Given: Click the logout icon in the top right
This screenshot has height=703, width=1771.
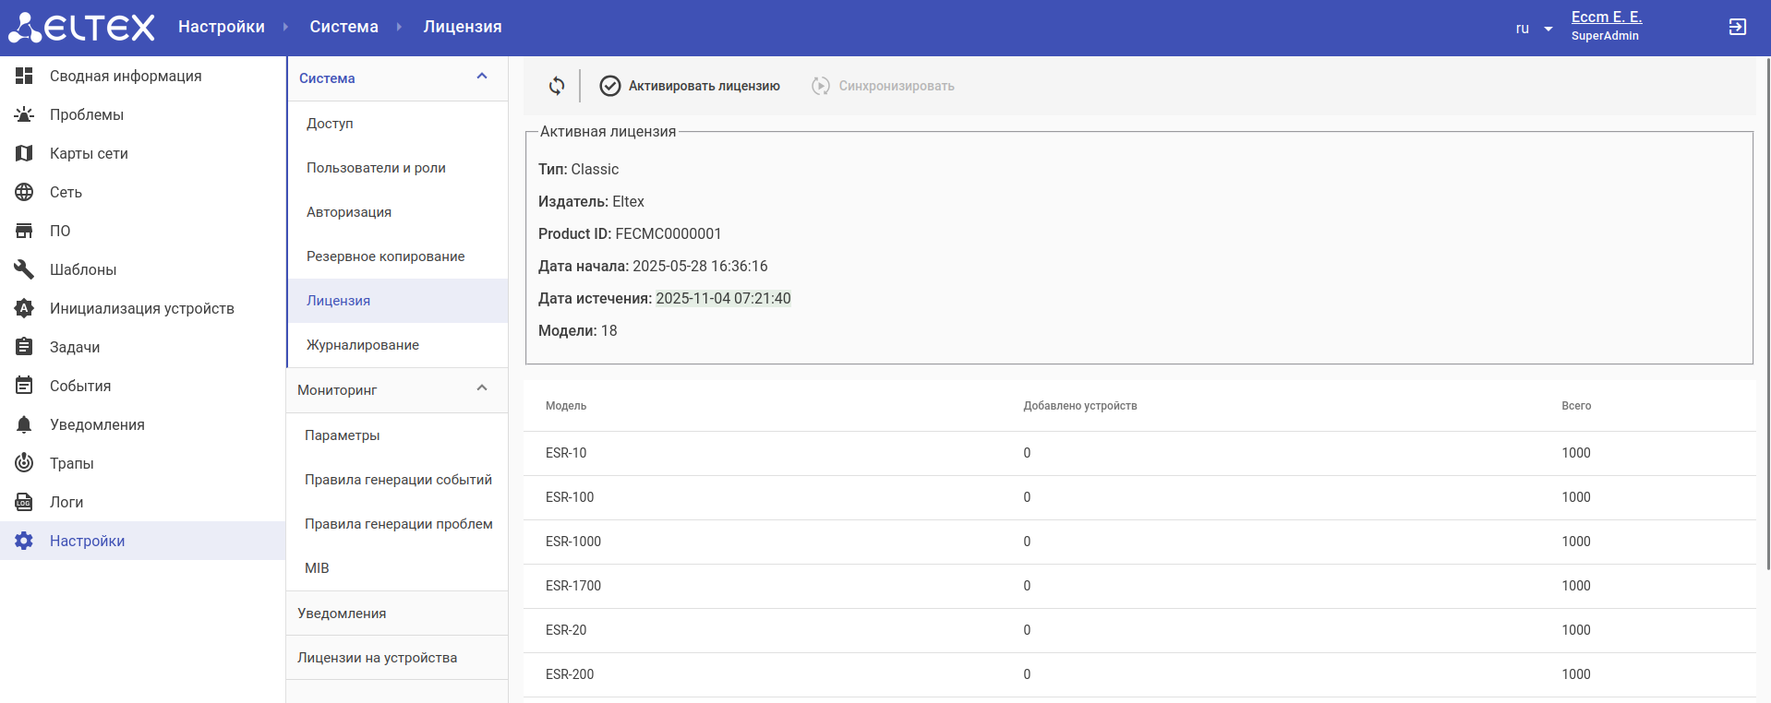Looking at the screenshot, I should pyautogui.click(x=1737, y=28).
